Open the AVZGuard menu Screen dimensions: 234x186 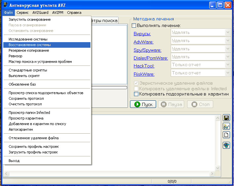click(x=41, y=13)
